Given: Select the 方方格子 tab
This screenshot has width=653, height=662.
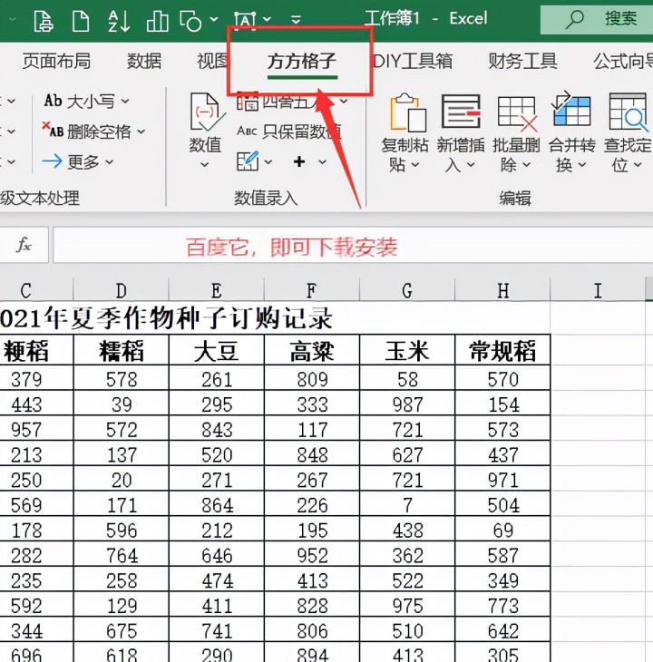Looking at the screenshot, I should click(302, 62).
